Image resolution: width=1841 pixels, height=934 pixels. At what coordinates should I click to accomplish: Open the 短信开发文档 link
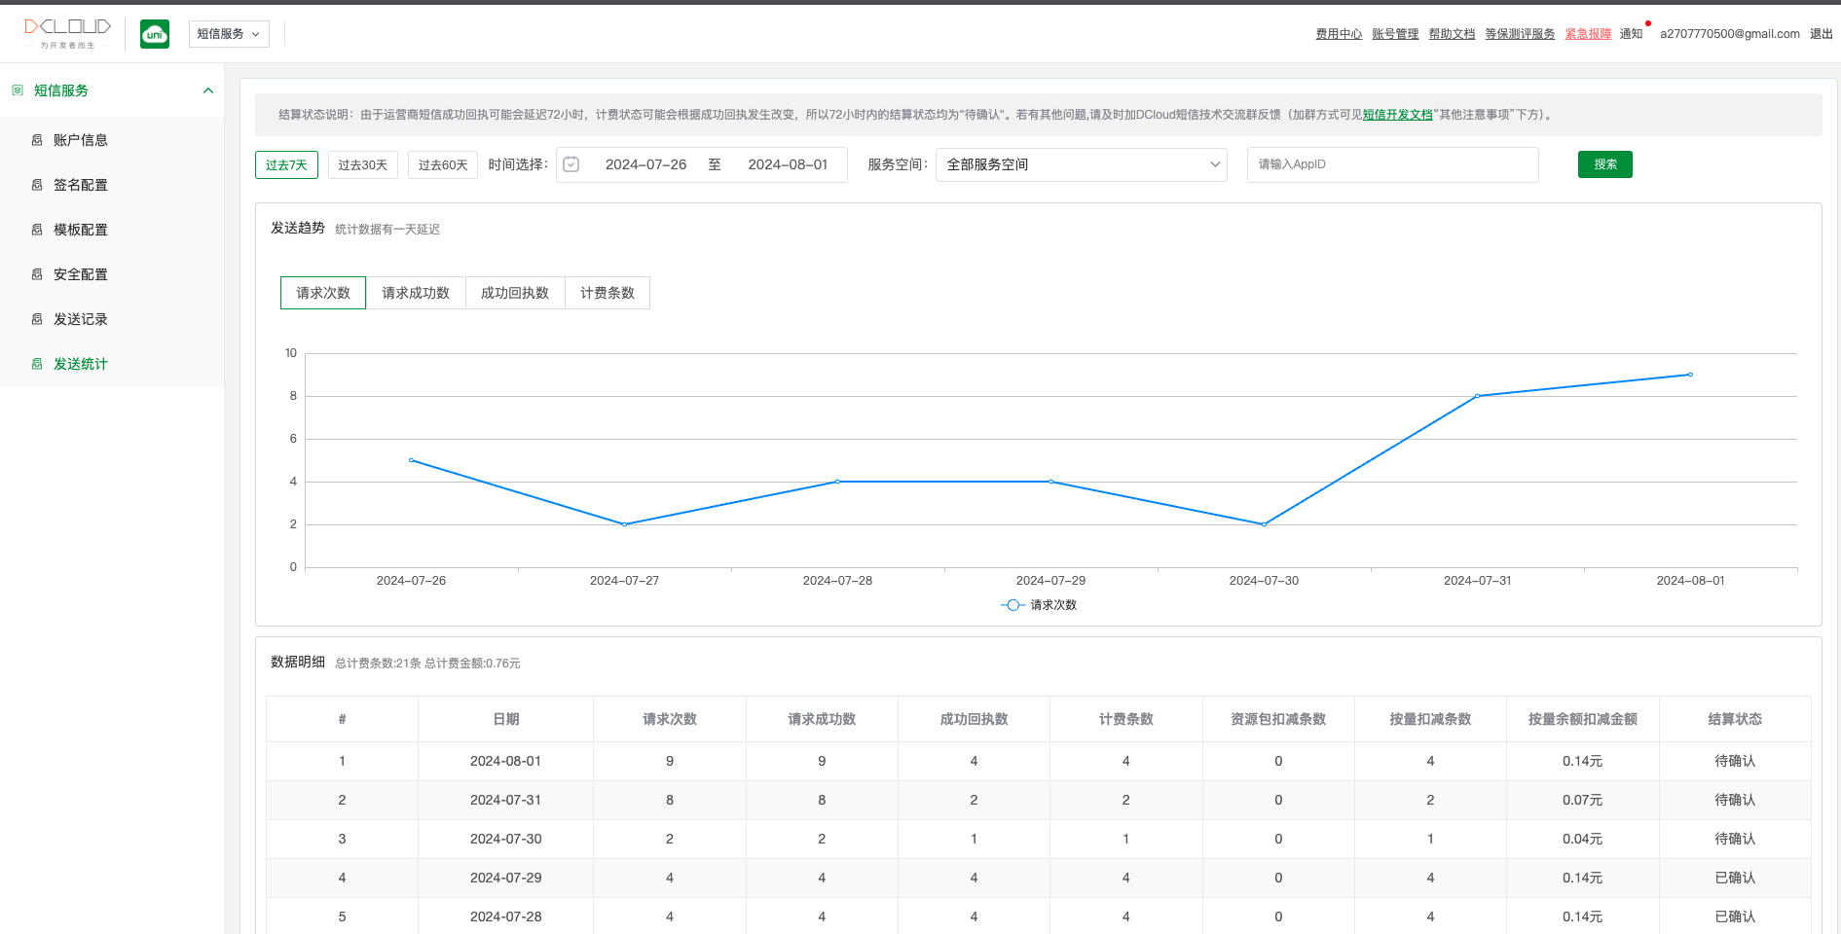[1397, 115]
